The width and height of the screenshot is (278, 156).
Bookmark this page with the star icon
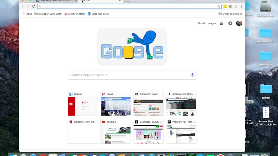(219, 7)
